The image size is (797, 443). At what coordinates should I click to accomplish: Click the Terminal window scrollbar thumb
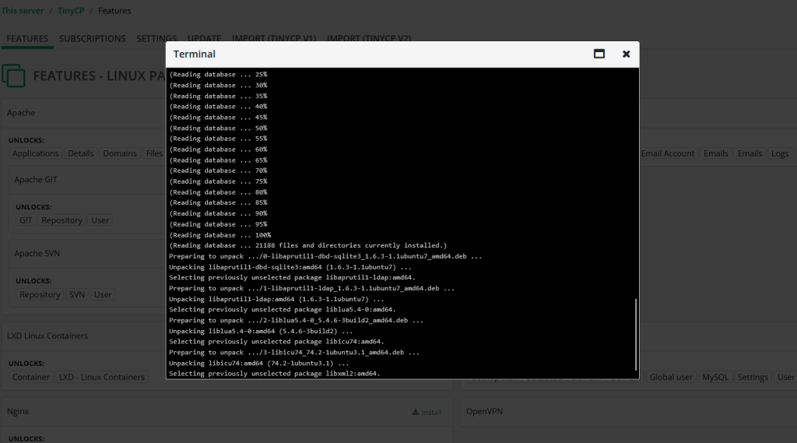pos(636,335)
